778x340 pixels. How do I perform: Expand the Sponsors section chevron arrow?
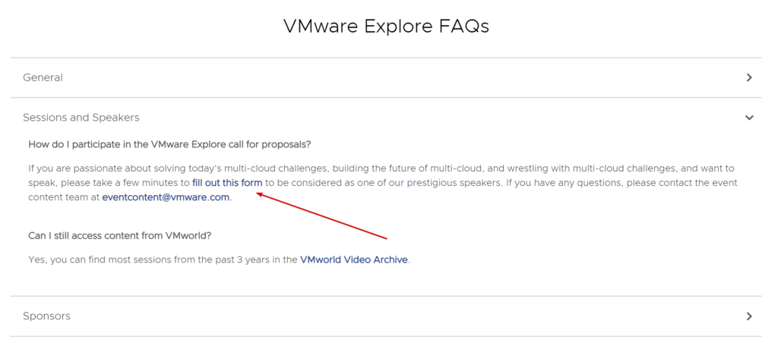tap(749, 316)
